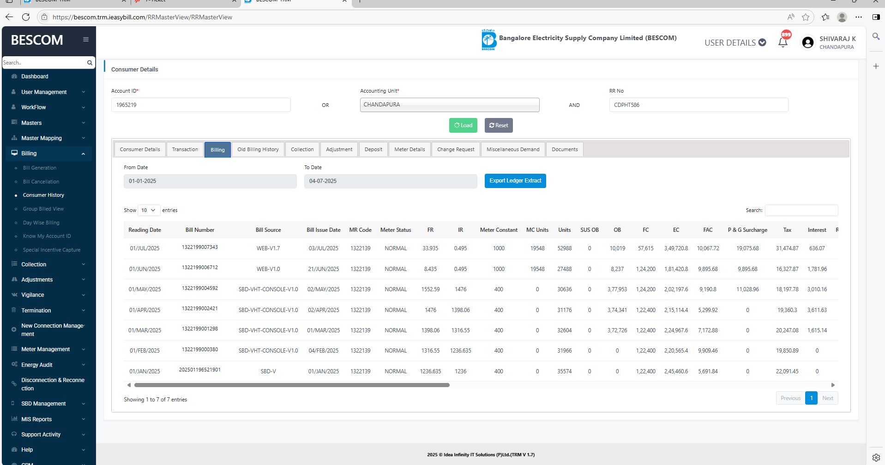Open the Documents tab

(565, 149)
